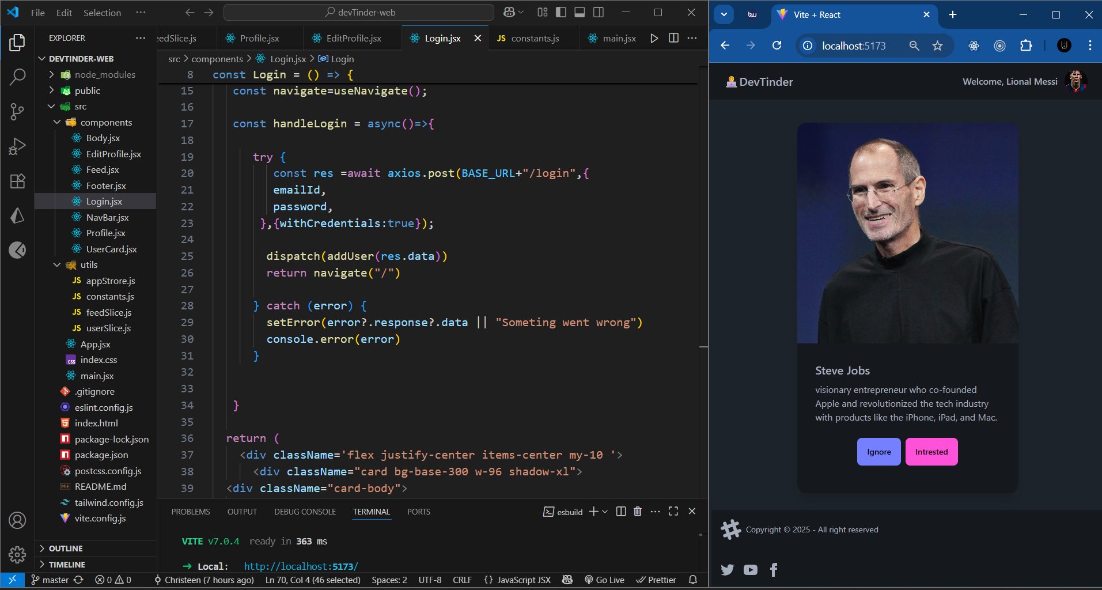Viewport: 1102px width, 590px height.
Task: Toggle Primary Side Bar layout button
Action: [x=561, y=12]
